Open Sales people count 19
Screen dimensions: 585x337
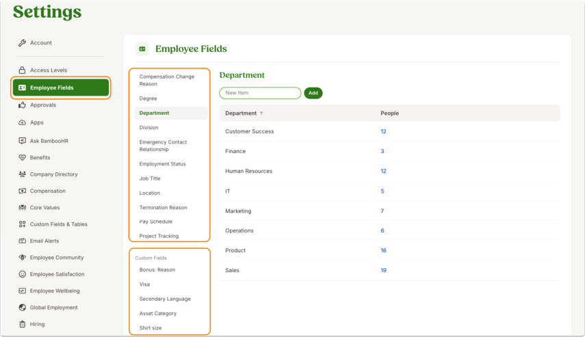pyautogui.click(x=383, y=270)
